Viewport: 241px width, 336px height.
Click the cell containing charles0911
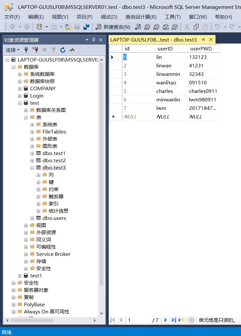coord(204,91)
